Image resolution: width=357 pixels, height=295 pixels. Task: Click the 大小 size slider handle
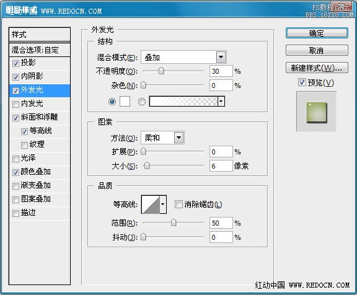pyautogui.click(x=147, y=165)
